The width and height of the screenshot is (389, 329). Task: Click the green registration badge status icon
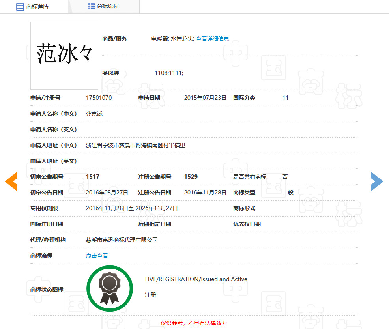pos(110,288)
